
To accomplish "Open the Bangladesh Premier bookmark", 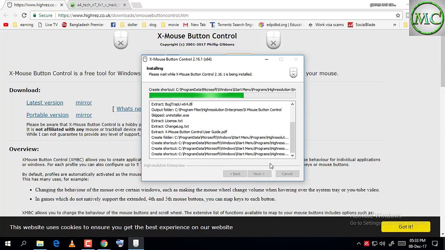I will 83,25.
